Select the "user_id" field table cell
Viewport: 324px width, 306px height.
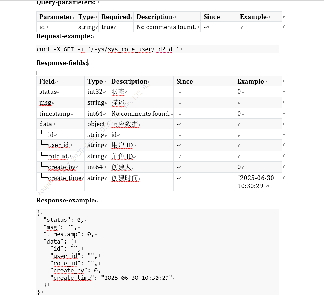click(58, 145)
